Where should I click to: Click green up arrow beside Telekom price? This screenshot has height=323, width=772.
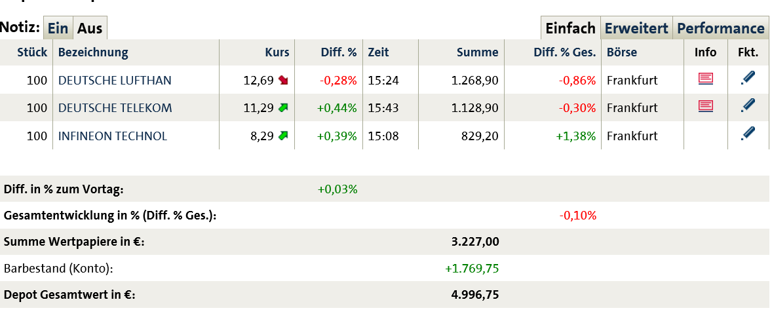[283, 107]
